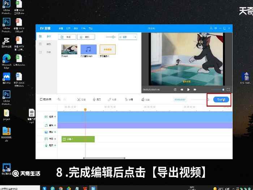The height and width of the screenshot is (190, 253).
Task: Click the title bar menu icon beside account
Action: tap(215, 28)
